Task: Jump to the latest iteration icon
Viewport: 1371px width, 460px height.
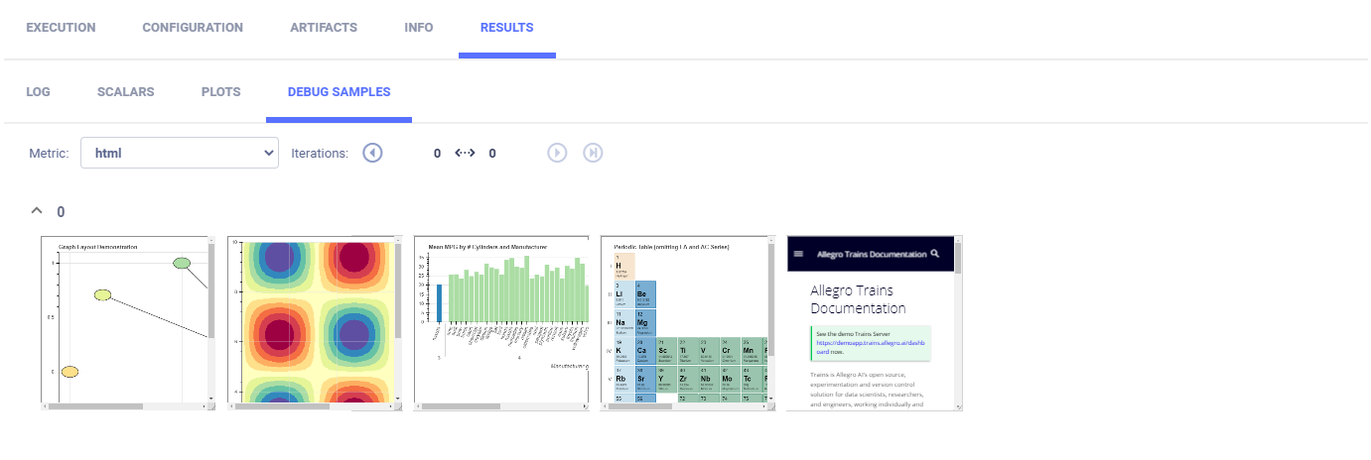Action: [593, 153]
